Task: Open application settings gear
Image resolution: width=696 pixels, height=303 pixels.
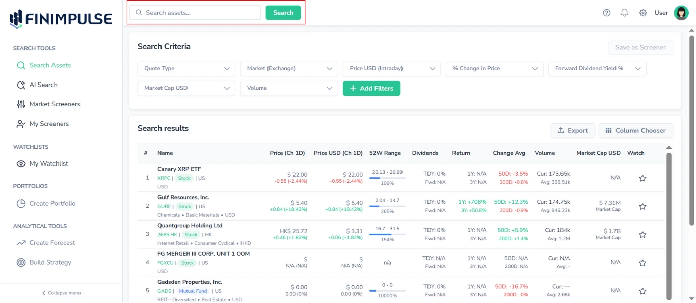Action: tap(643, 13)
